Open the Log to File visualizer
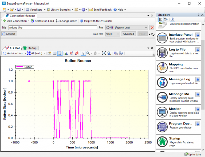Screen dimensions: 205x157 (x=177, y=50)
